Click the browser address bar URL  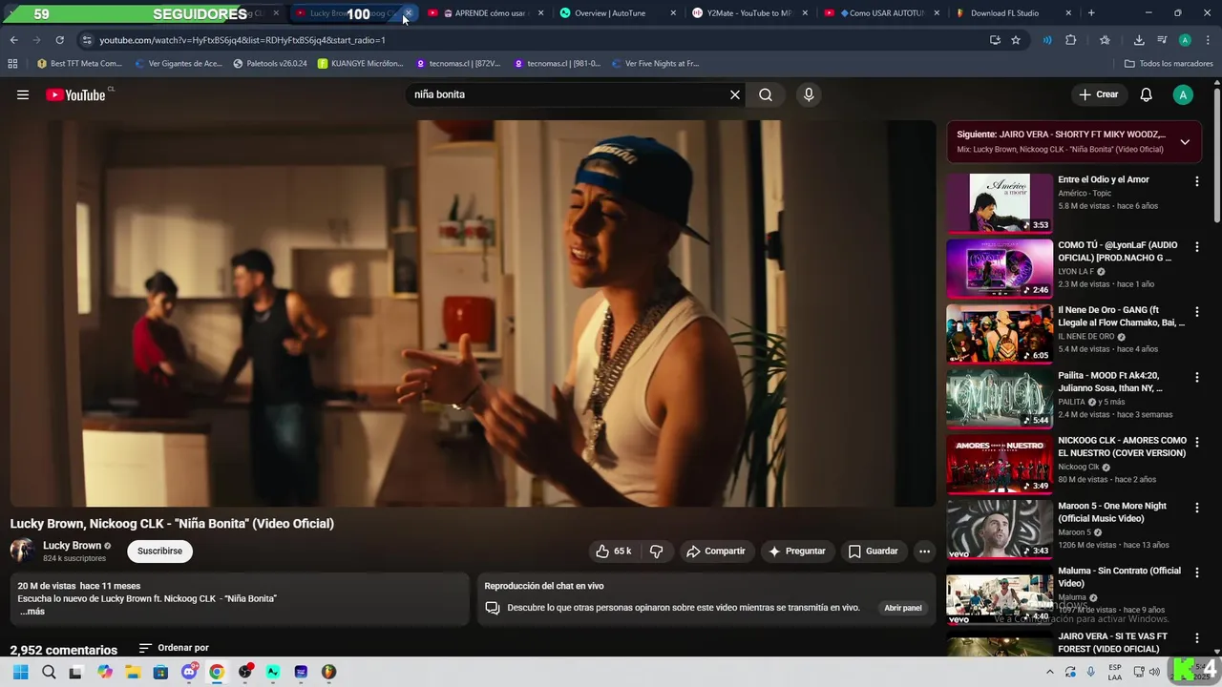tap(242, 40)
